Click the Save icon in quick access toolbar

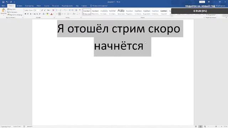coord(3,2)
